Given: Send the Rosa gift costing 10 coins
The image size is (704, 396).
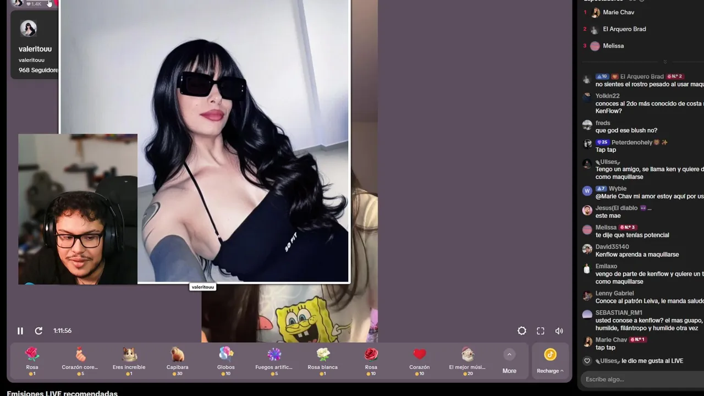Looking at the screenshot, I should coord(371,361).
